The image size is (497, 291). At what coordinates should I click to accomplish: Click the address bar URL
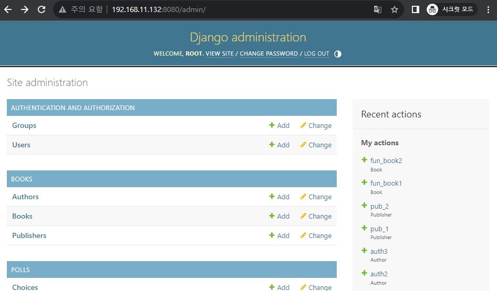(x=159, y=9)
